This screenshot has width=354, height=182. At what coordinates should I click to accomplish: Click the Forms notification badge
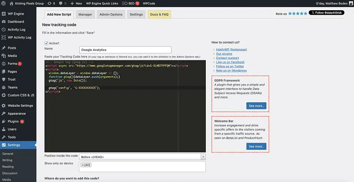pos(19,64)
